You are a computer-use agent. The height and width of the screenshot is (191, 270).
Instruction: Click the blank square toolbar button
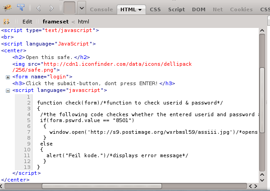pyautogui.click(x=69, y=8)
